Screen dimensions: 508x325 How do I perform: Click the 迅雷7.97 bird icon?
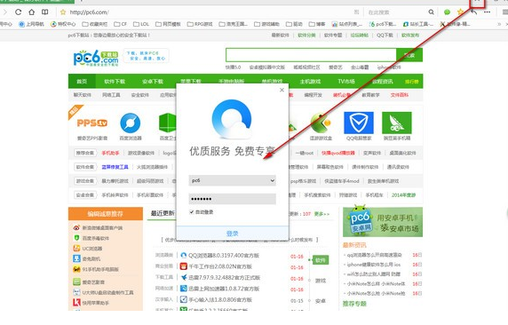click(183, 277)
